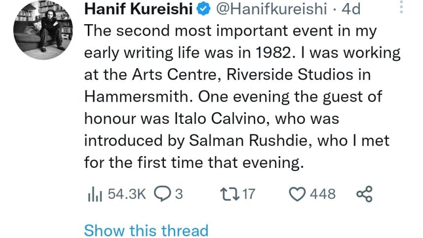423x238 pixels.
Task: Click the share icon
Action: (x=364, y=194)
